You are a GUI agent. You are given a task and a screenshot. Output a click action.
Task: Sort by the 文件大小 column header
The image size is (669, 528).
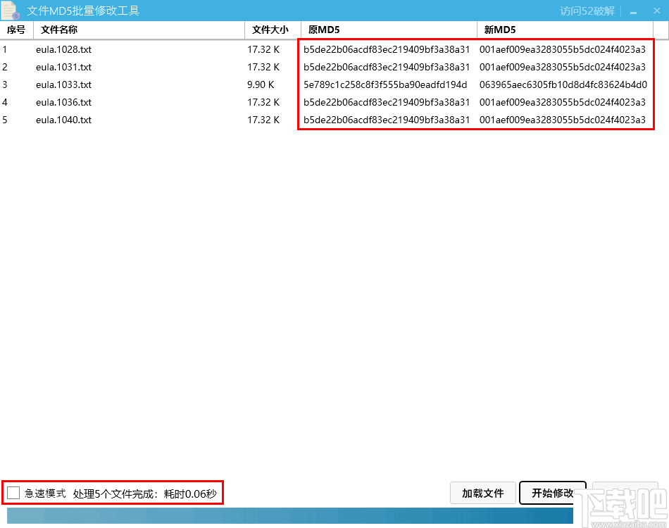tap(273, 30)
